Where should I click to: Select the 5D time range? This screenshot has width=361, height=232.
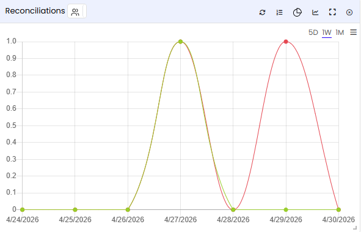[313, 32]
